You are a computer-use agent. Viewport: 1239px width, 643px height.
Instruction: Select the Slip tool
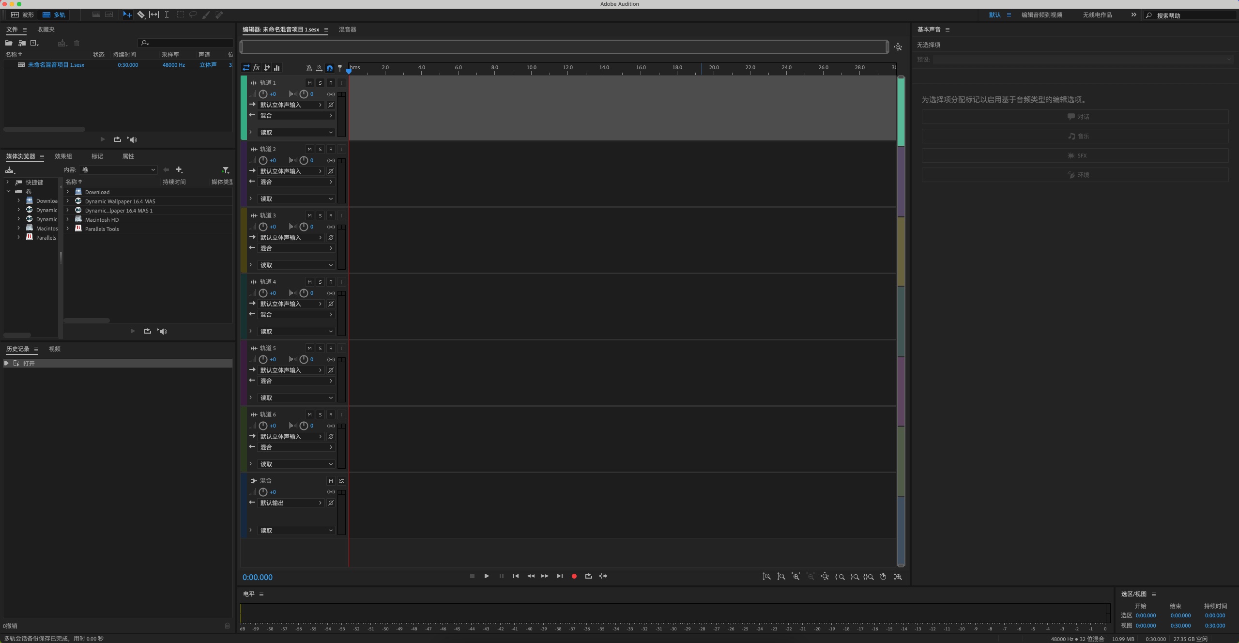[154, 15]
